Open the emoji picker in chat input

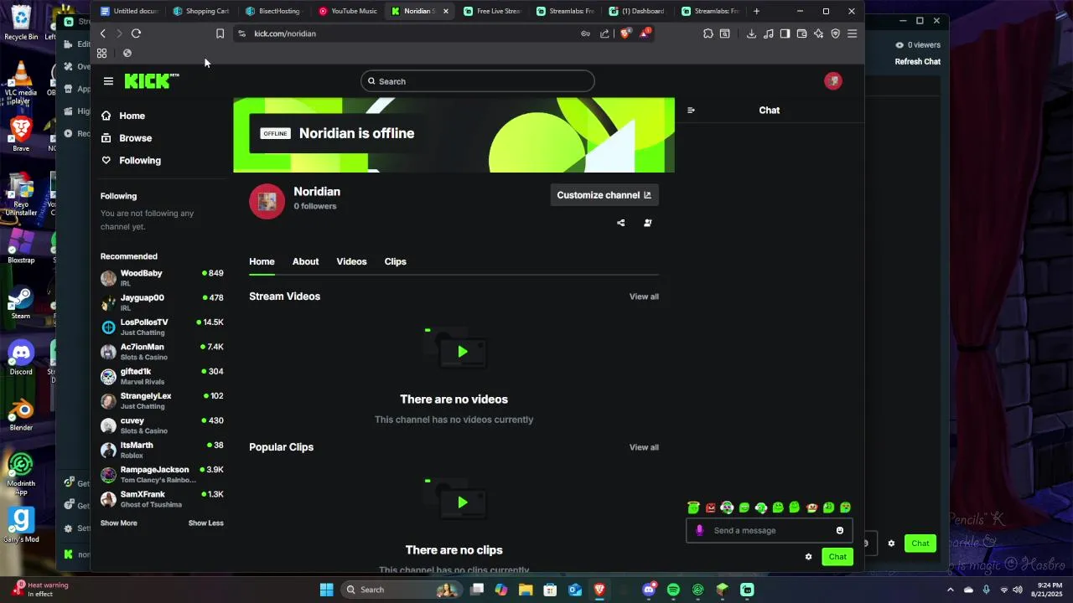coord(840,530)
